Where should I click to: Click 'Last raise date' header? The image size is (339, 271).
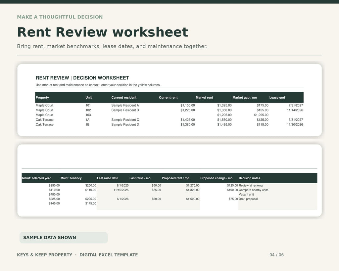coord(108,178)
